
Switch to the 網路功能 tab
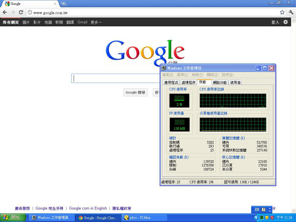(x=220, y=82)
